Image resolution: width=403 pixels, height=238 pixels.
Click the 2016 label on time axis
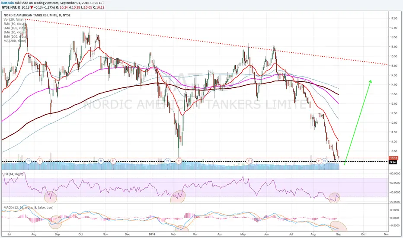coord(152,235)
